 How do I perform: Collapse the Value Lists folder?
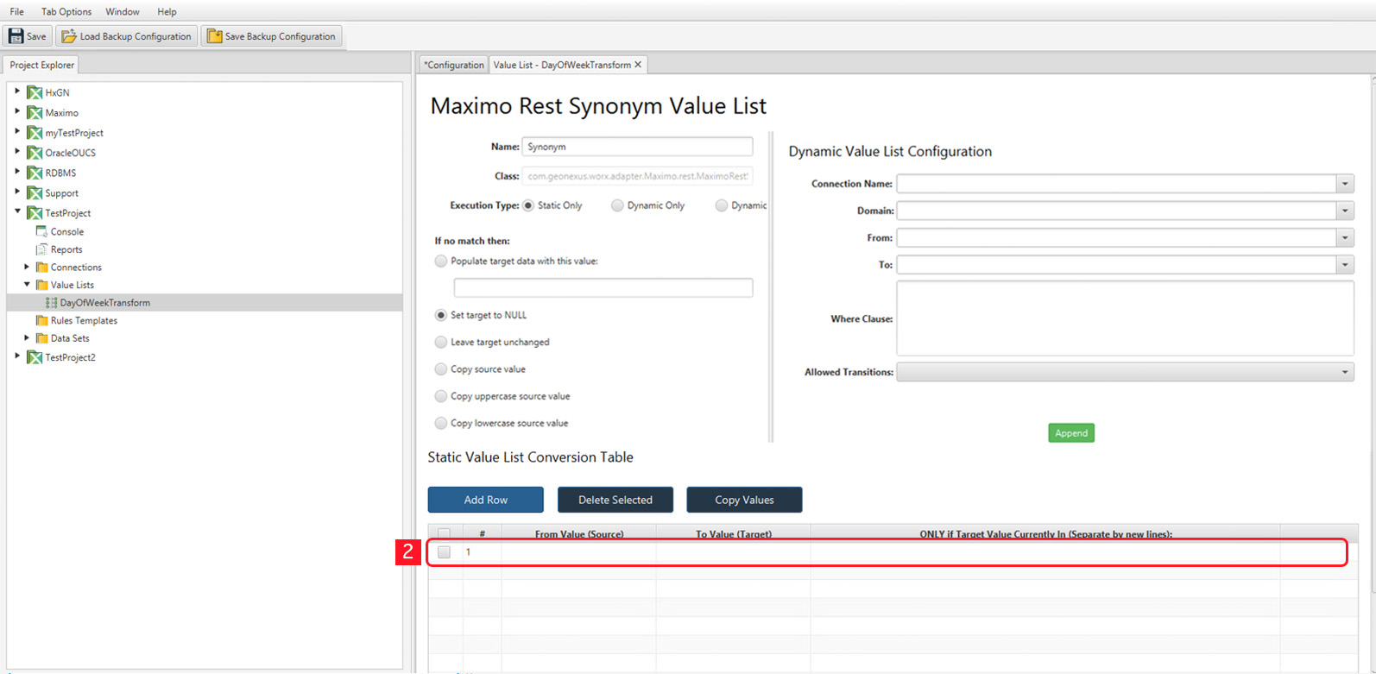(27, 284)
